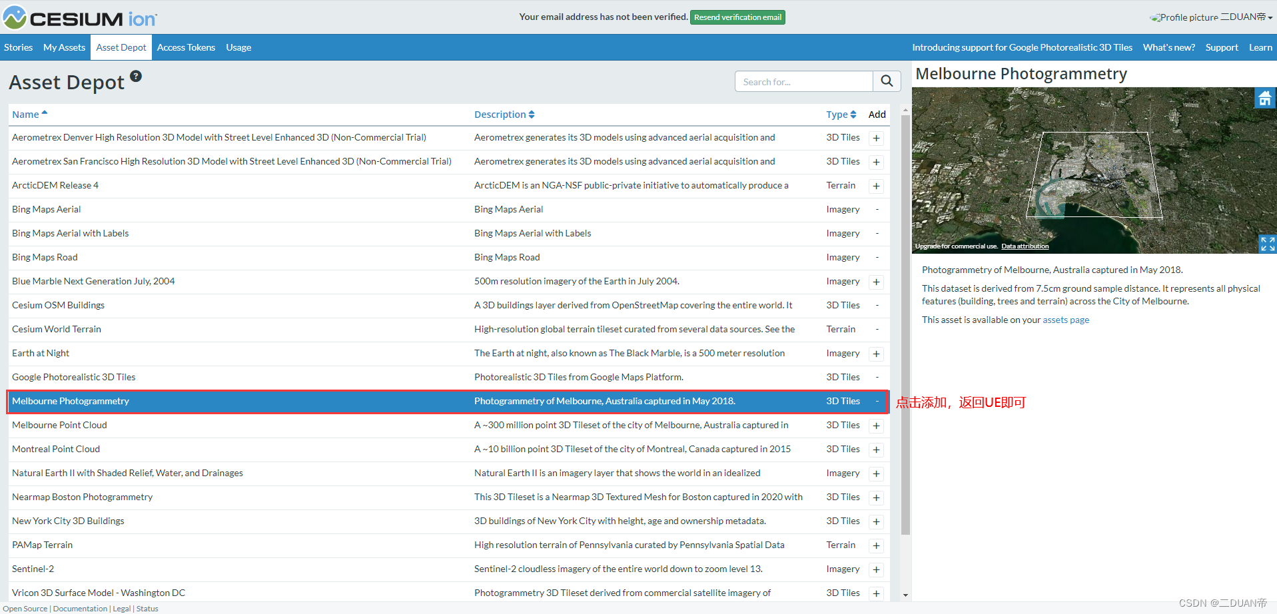Screen dimensions: 1277x614
Task: Follow the assets page link
Action: click(1066, 320)
